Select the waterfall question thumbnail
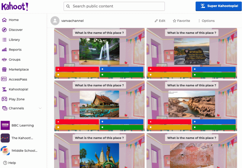 99,51
